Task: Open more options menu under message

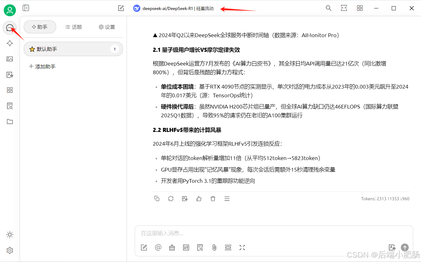Action: click(227, 199)
